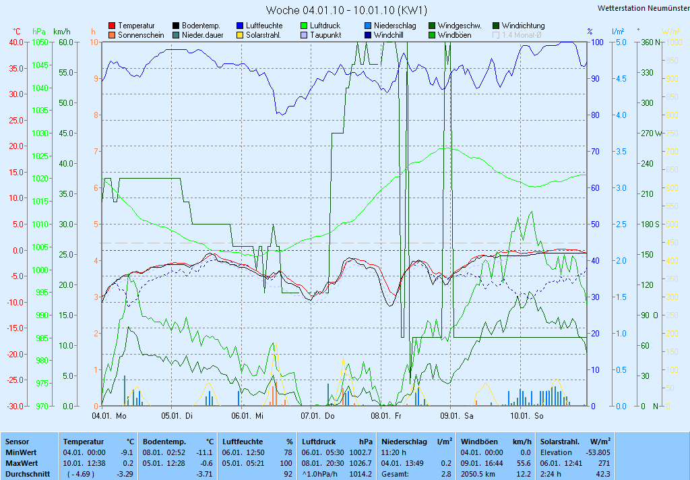Click the black Bodentemp. legend swatch

pyautogui.click(x=176, y=26)
